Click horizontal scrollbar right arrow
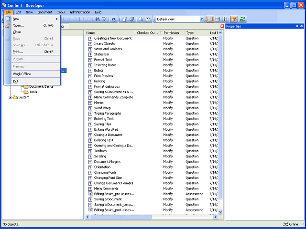Image resolution: width=306 pixels, height=229 pixels. 216,217
